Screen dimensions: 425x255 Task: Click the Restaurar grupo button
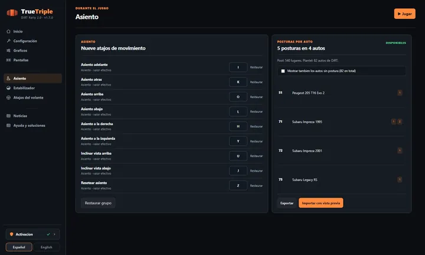click(98, 203)
